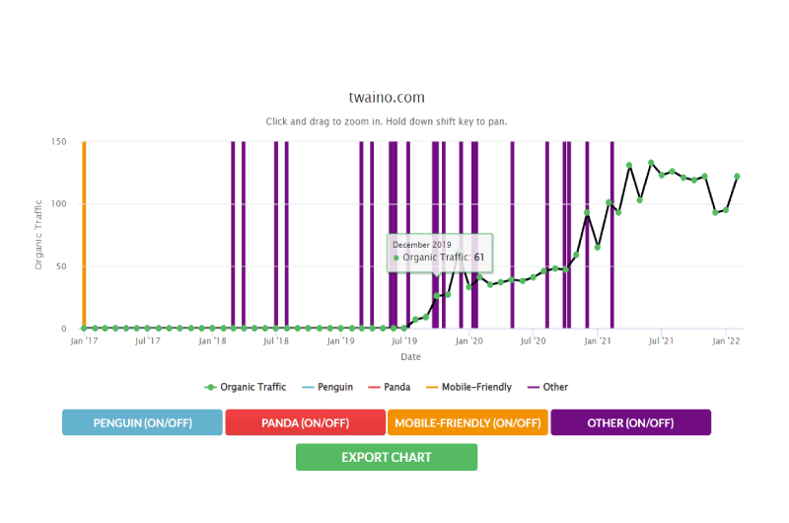The width and height of the screenshot is (789, 523).
Task: Click the Jul '18 x-axis label
Action: [x=276, y=341]
